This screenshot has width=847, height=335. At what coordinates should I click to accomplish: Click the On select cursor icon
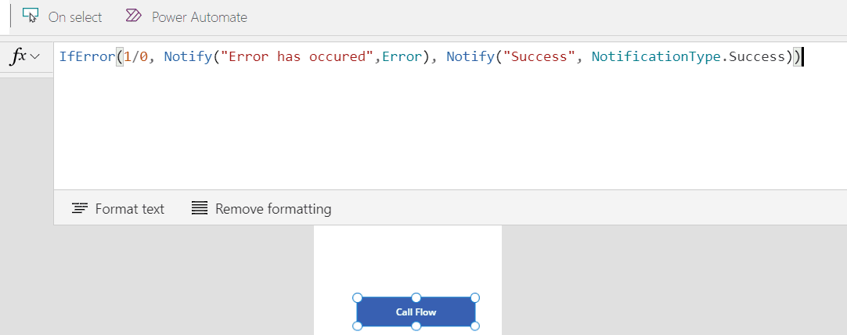(x=31, y=16)
